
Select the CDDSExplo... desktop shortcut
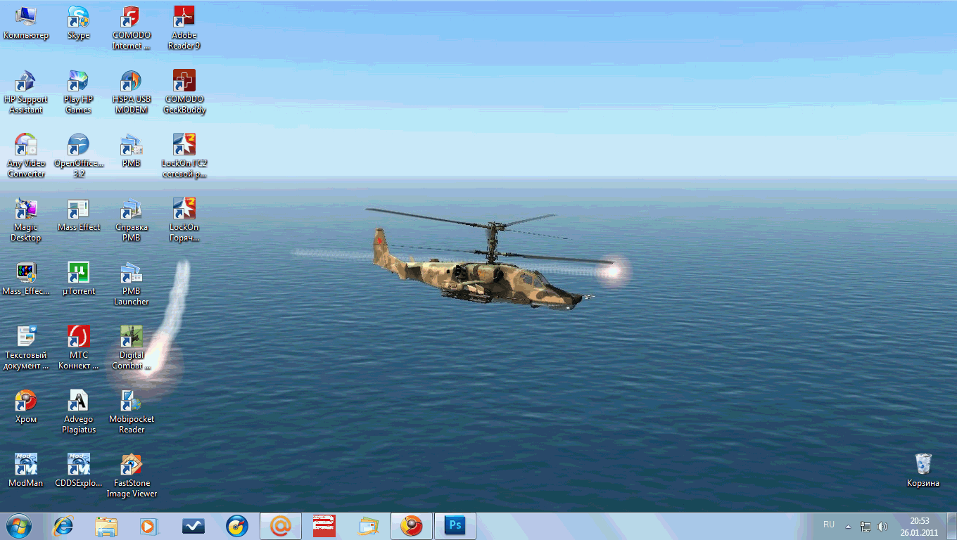click(78, 471)
